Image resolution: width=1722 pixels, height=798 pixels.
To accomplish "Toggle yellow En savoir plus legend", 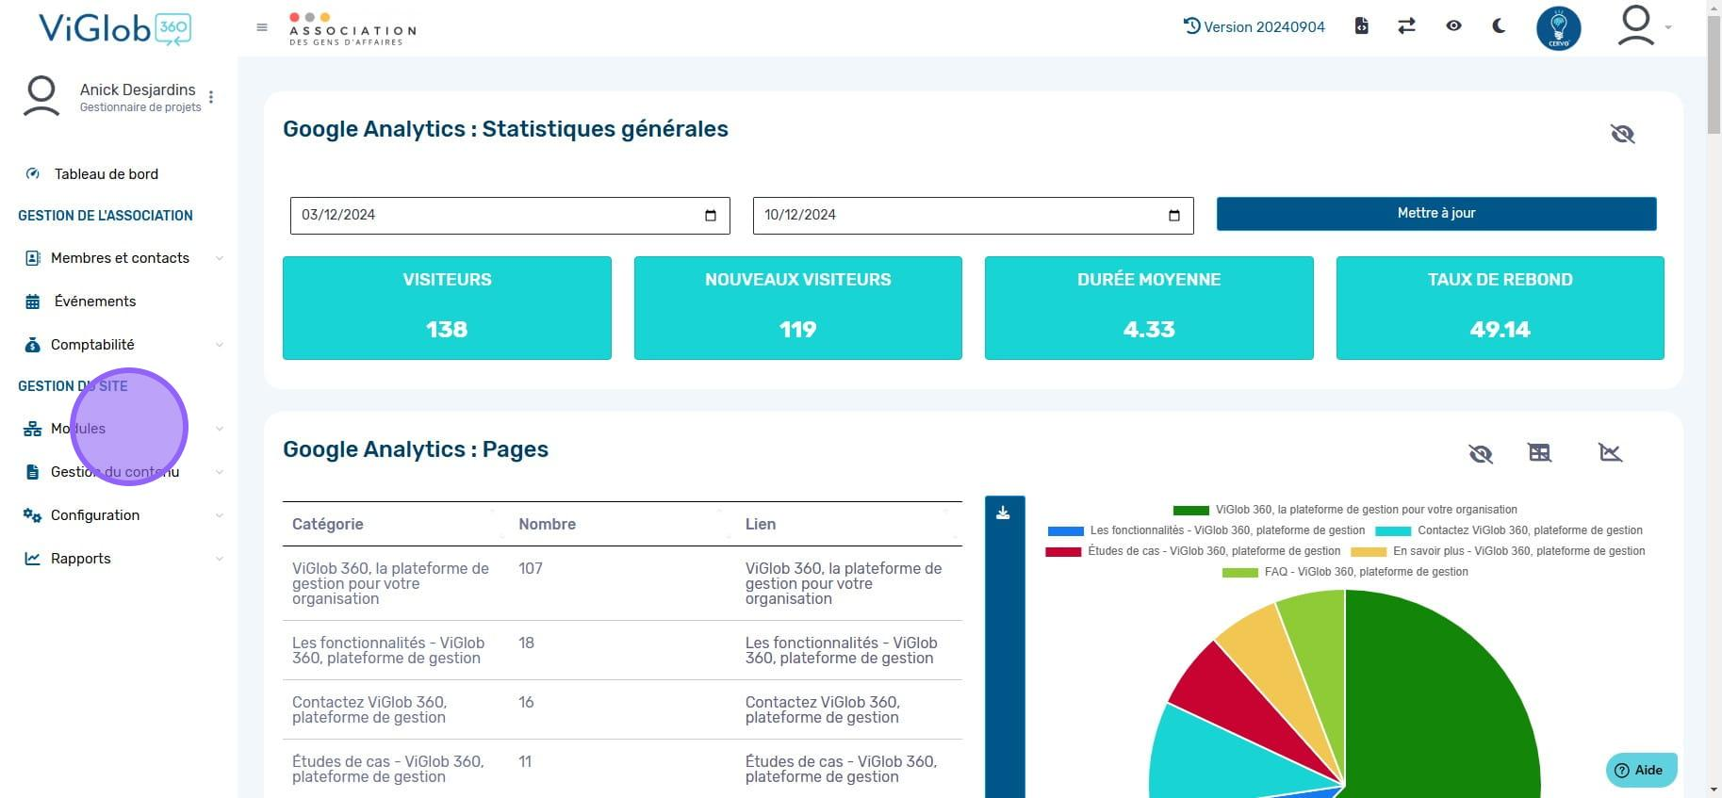I will point(1498,551).
